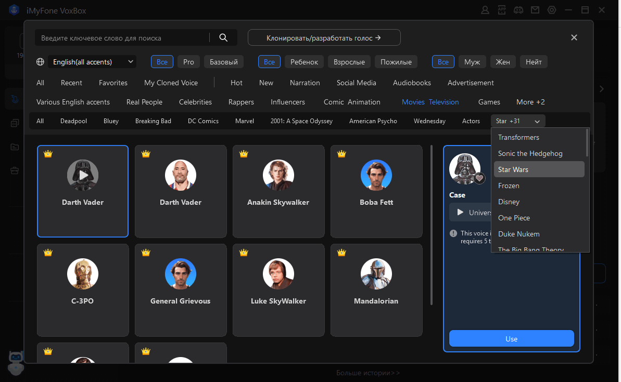Filter voices by Pro tier
The image size is (621, 382).
point(188,62)
